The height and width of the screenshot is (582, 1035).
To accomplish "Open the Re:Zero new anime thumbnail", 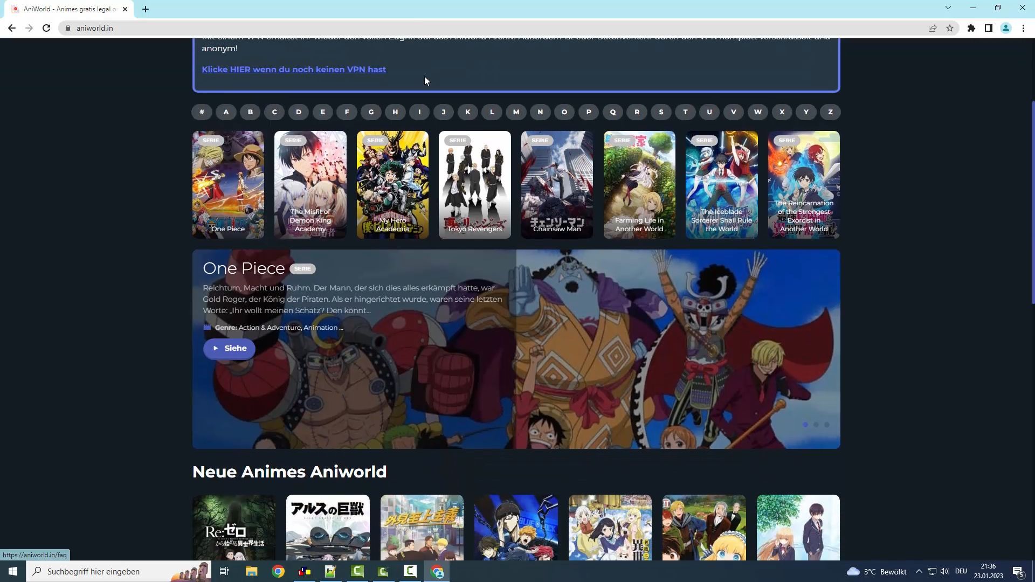I will 234,528.
